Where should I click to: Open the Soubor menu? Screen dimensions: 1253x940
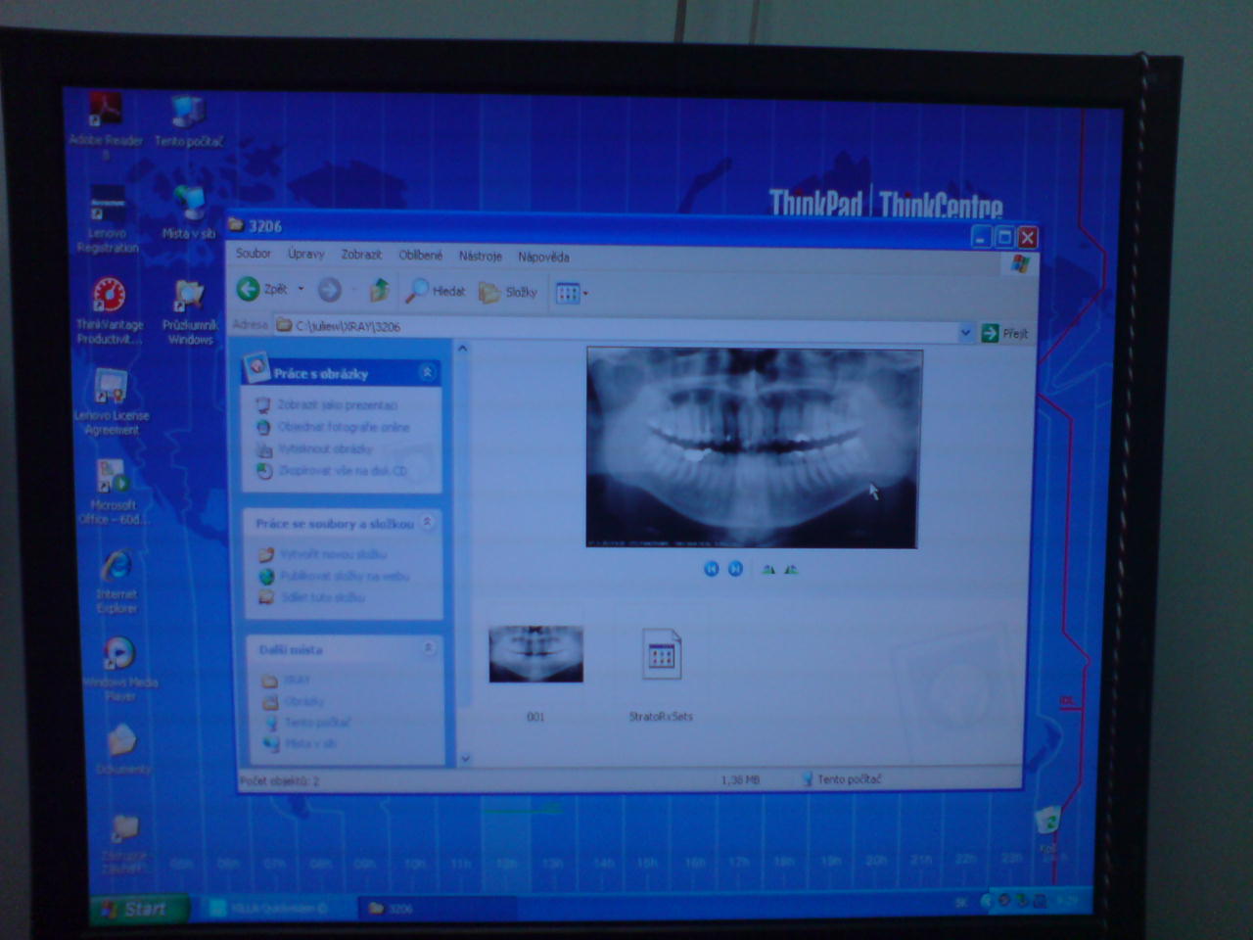click(x=253, y=254)
